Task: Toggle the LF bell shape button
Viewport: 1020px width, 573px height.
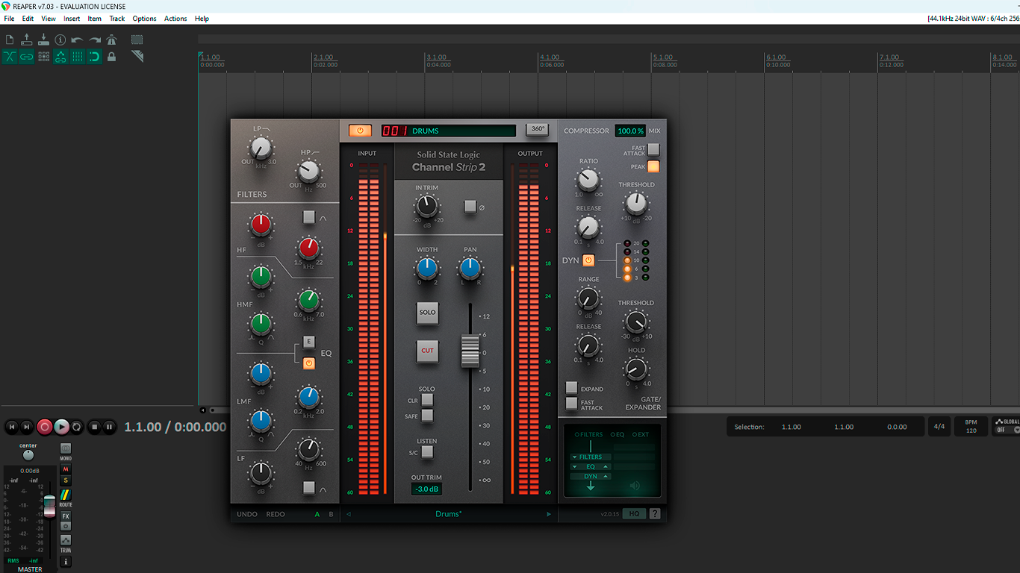Action: tap(308, 488)
